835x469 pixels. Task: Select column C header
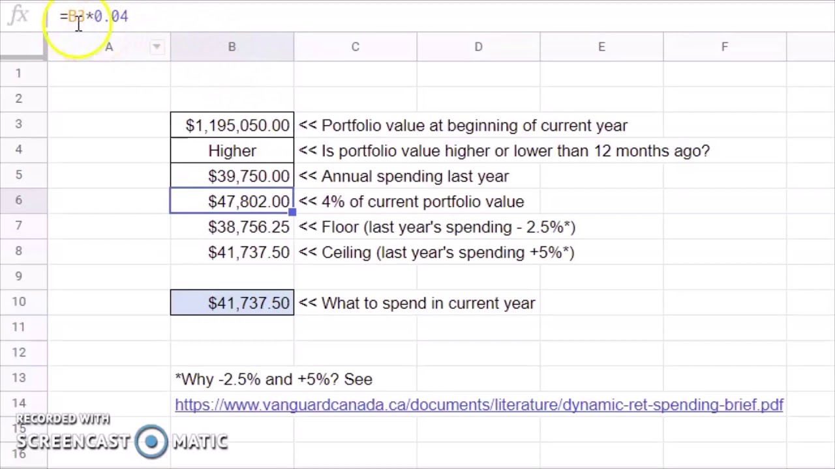[355, 47]
